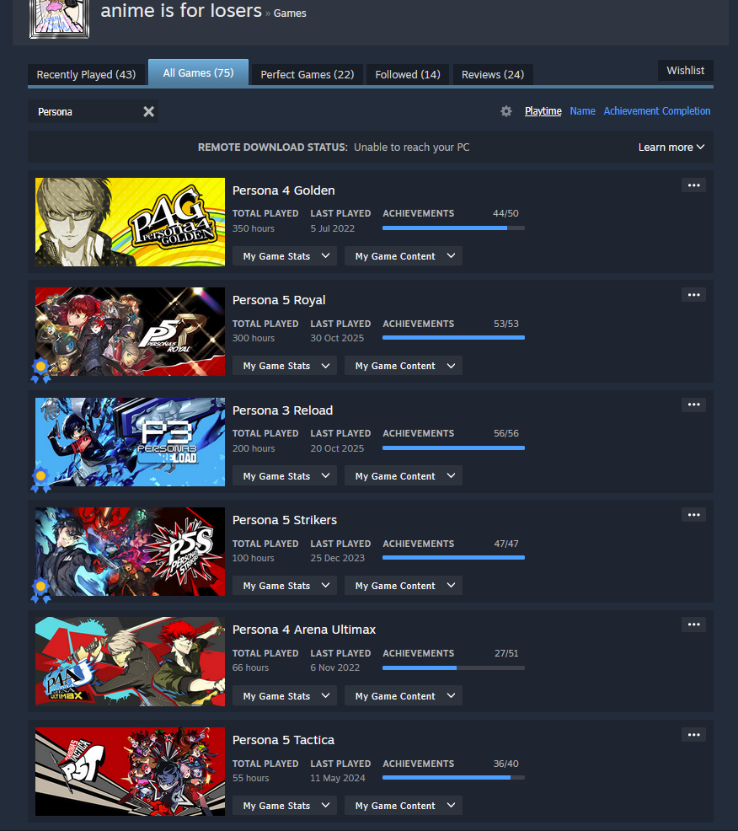The image size is (738, 831).
Task: Sort games by Achievement Completion
Action: tap(657, 110)
